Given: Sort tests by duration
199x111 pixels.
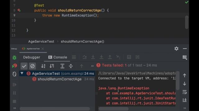Looking at the screenshot, I should pos(52,66).
